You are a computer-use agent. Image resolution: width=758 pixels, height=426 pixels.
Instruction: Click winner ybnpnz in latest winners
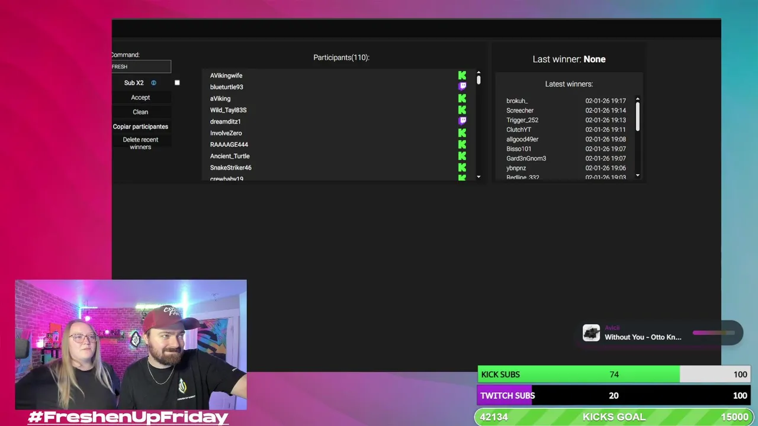516,168
